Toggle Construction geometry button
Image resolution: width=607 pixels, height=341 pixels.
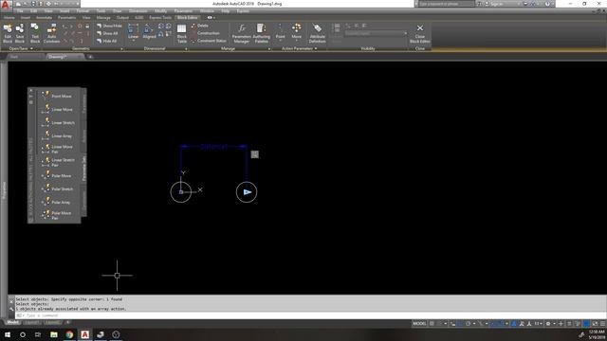[x=206, y=33]
